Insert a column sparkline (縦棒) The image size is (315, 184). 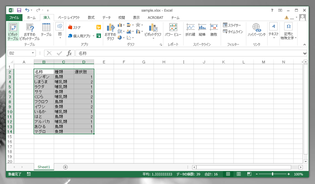pyautogui.click(x=202, y=30)
